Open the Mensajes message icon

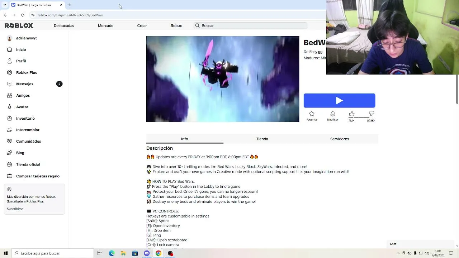point(9,84)
